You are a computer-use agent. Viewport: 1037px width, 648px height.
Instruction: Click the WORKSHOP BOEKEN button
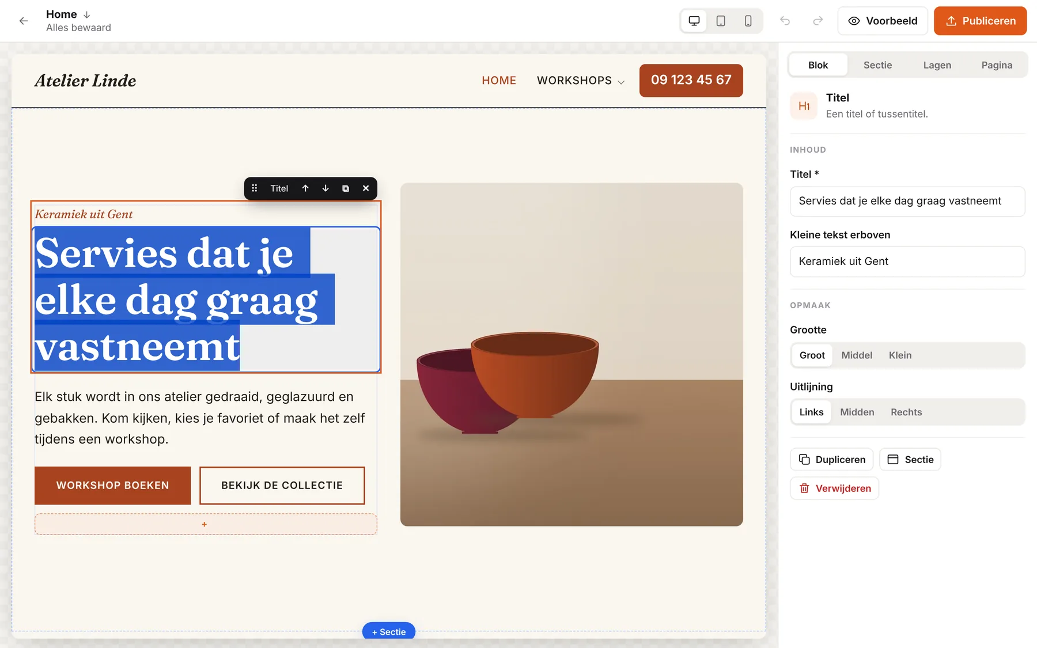(x=112, y=486)
